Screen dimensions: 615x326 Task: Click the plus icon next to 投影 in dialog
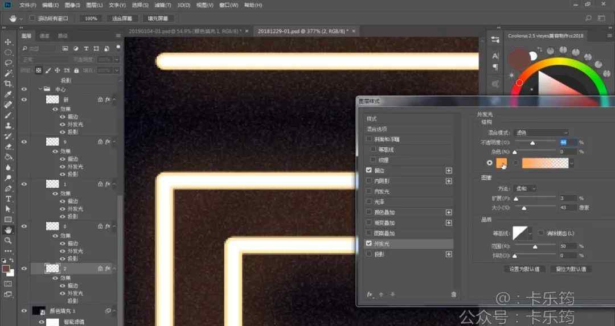(449, 254)
